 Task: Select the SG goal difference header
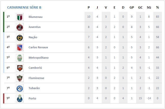[149, 8]
